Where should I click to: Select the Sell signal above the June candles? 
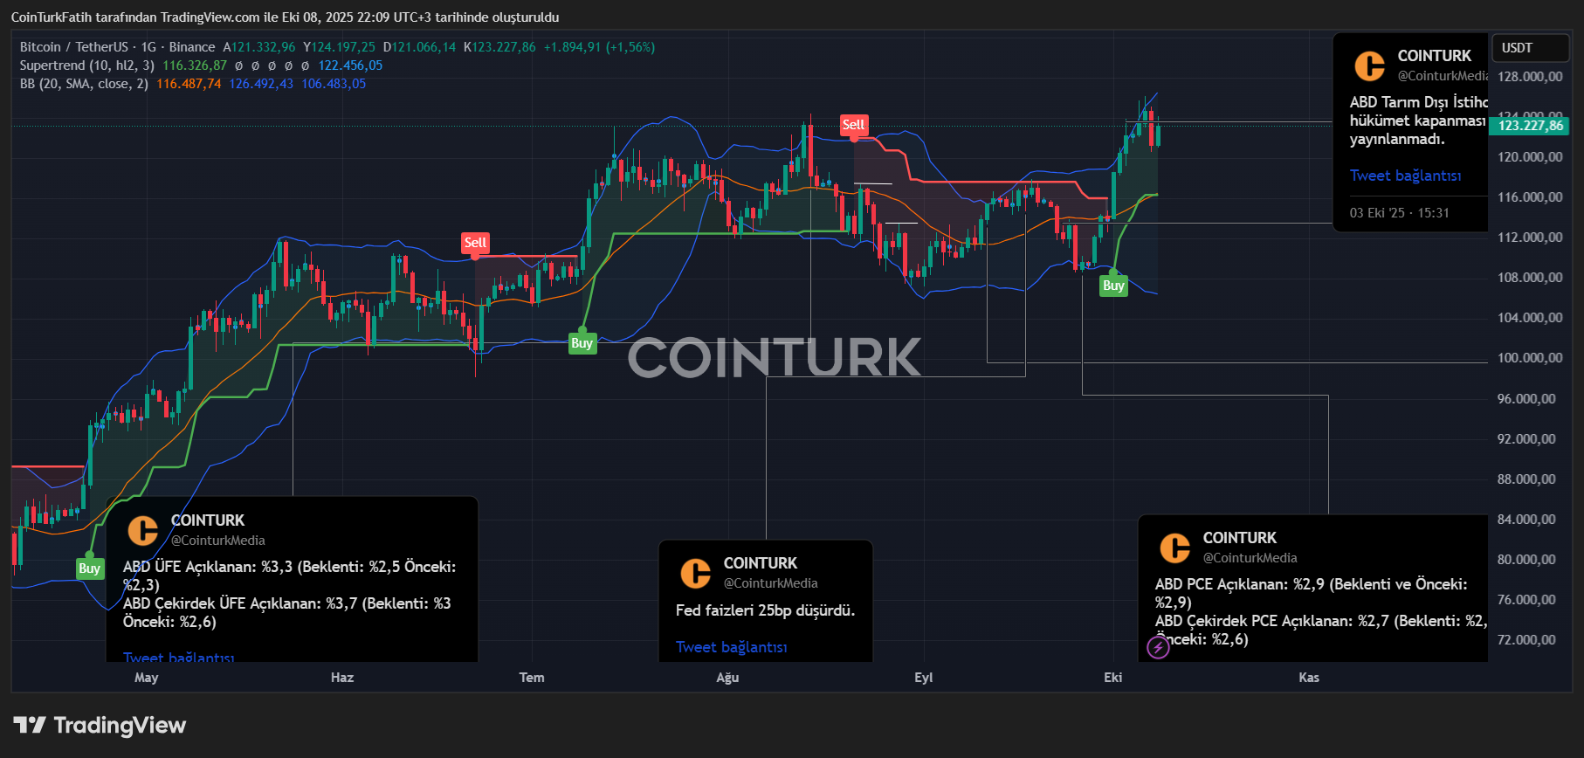point(475,243)
